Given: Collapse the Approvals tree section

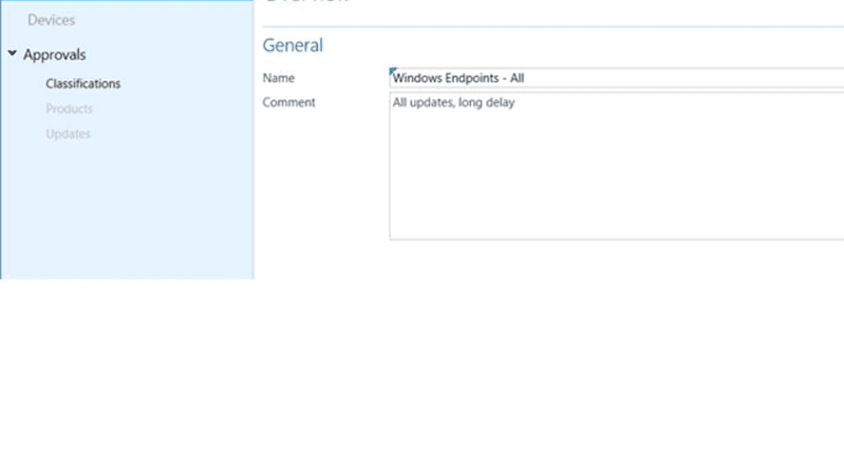Looking at the screenshot, I should (x=12, y=53).
